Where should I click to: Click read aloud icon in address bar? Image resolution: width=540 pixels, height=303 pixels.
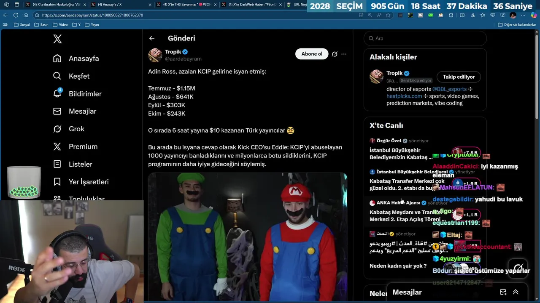[379, 15]
